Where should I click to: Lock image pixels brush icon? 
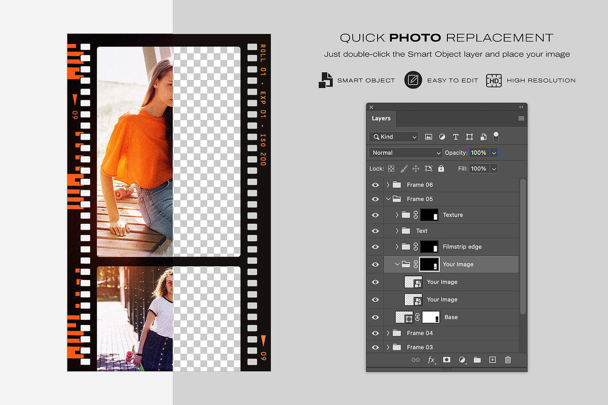tap(404, 169)
